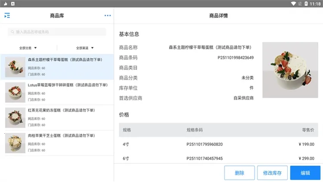323x182 pixels.
Task: Tap the no-SIM signal icon
Action: 300,4
